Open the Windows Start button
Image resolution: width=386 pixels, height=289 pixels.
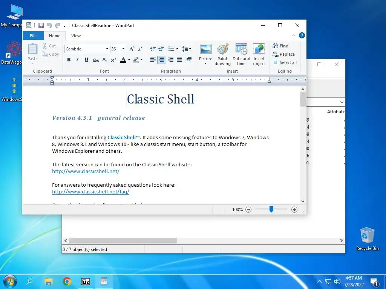click(x=10, y=281)
